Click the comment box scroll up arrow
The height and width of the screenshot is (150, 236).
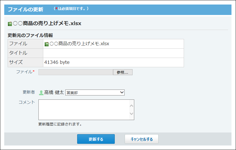point(131,106)
